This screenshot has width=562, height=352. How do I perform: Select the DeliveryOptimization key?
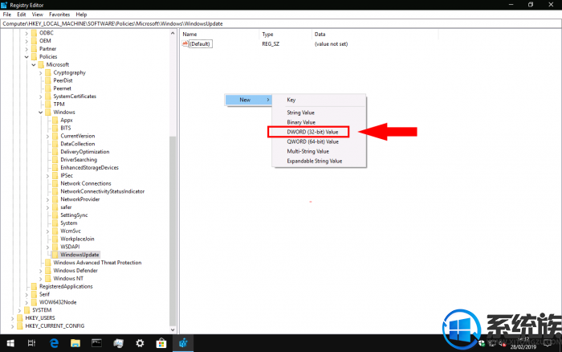(x=85, y=152)
